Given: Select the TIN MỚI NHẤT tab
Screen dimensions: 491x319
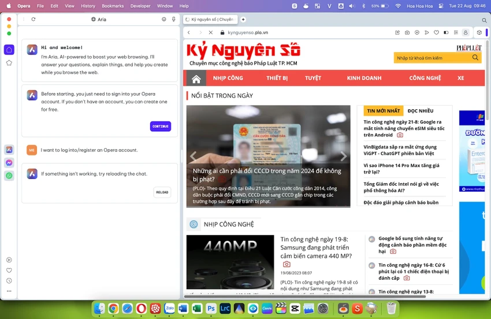Looking at the screenshot, I should [384, 111].
